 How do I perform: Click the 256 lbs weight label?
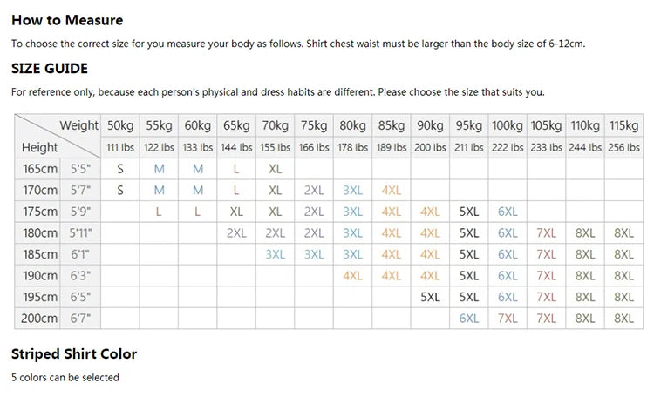623,147
